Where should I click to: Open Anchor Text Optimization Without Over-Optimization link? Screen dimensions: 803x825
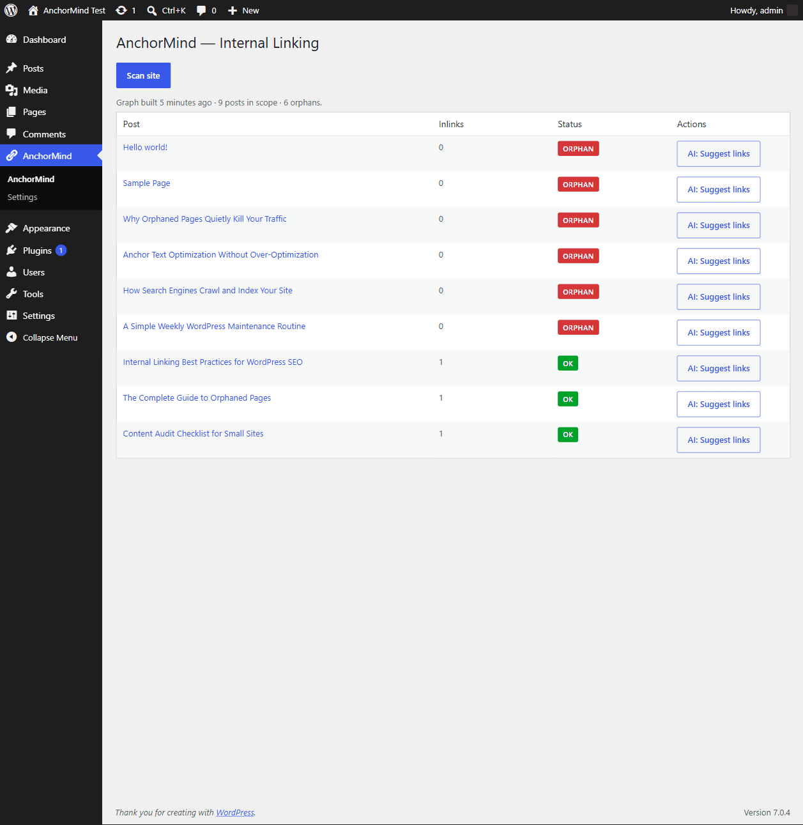pyautogui.click(x=220, y=254)
